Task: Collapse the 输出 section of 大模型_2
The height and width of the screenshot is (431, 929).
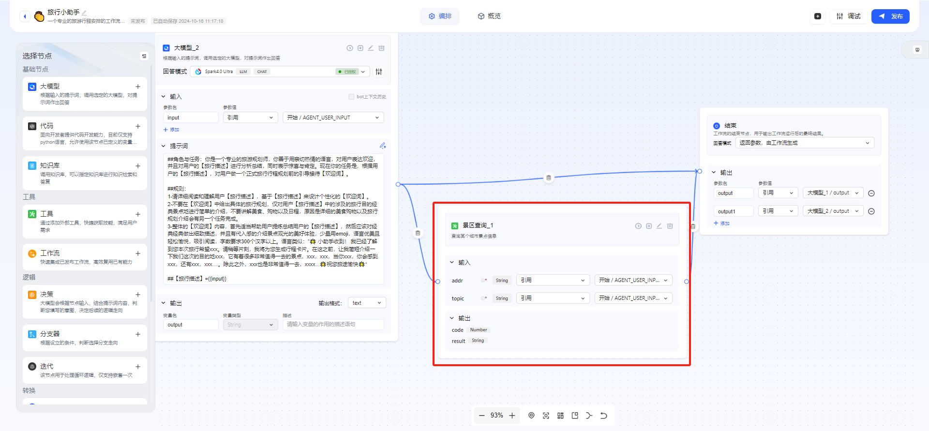Action: (x=164, y=303)
